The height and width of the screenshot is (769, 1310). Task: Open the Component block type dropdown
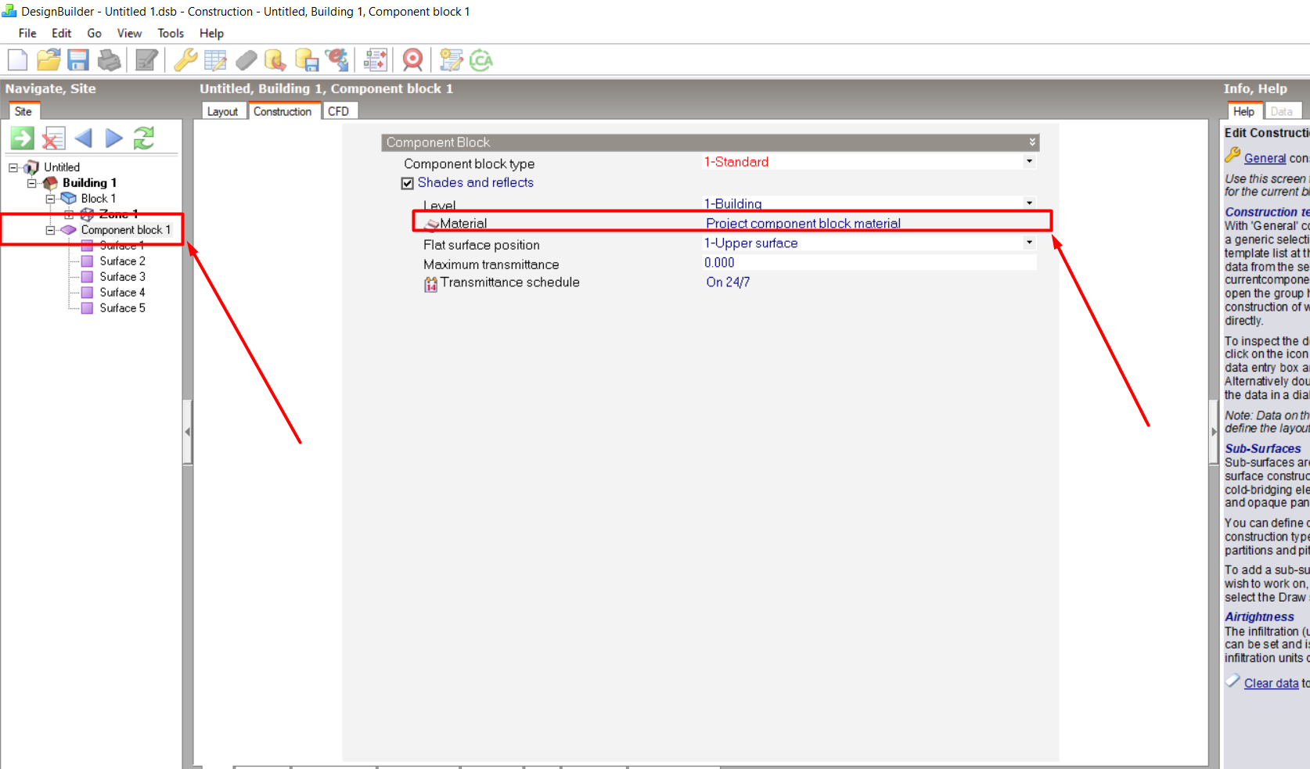(1029, 161)
